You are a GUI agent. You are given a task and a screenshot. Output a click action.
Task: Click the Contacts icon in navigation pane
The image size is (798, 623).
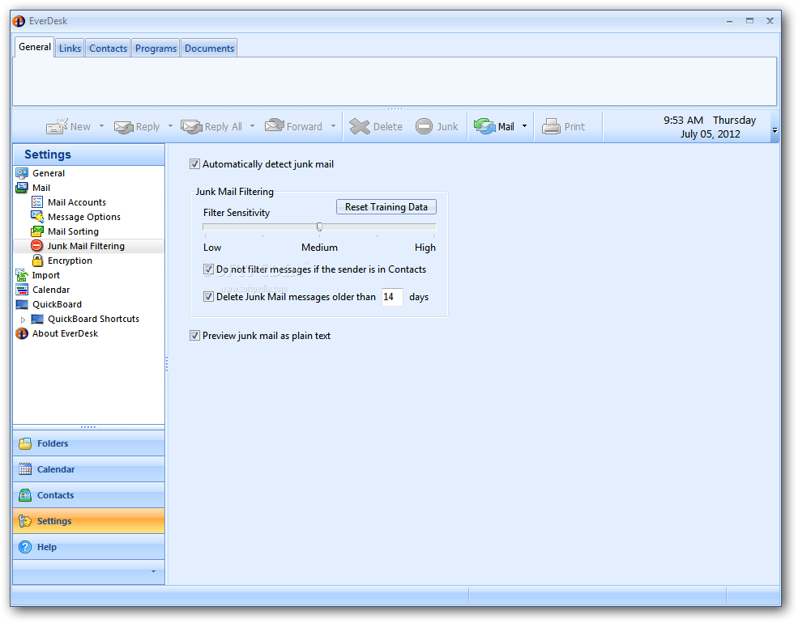pos(25,495)
